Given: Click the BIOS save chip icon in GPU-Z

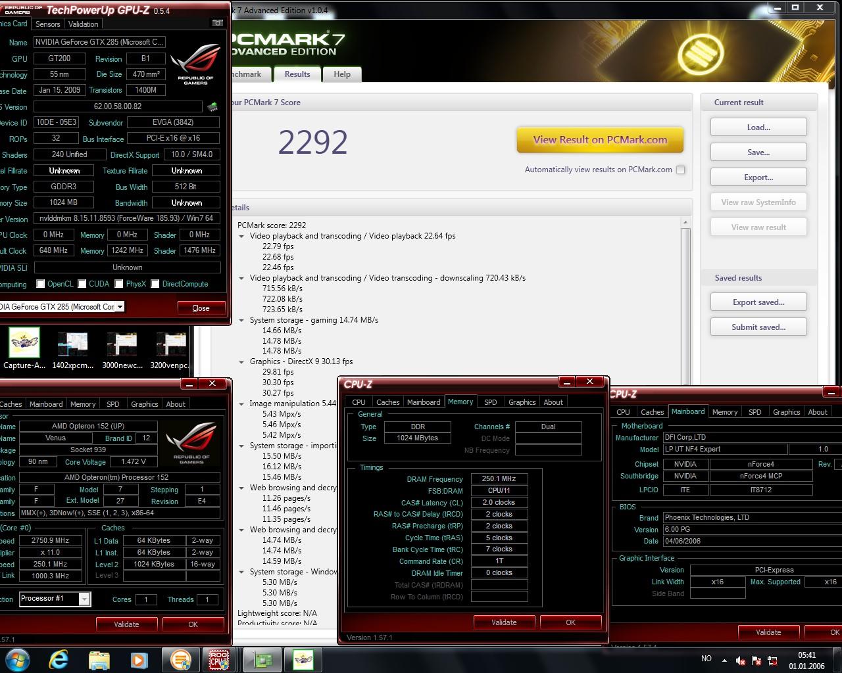Looking at the screenshot, I should click(212, 106).
